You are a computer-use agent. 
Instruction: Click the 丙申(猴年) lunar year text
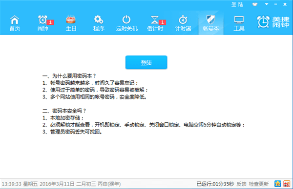[109, 184]
